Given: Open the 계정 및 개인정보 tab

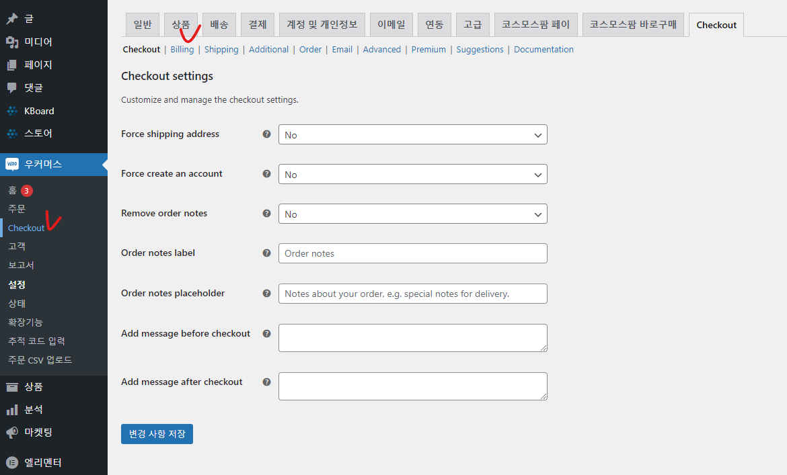Looking at the screenshot, I should tap(322, 25).
